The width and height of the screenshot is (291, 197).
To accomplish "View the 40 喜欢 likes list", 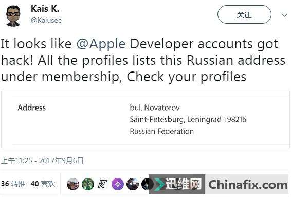I will click(43, 184).
